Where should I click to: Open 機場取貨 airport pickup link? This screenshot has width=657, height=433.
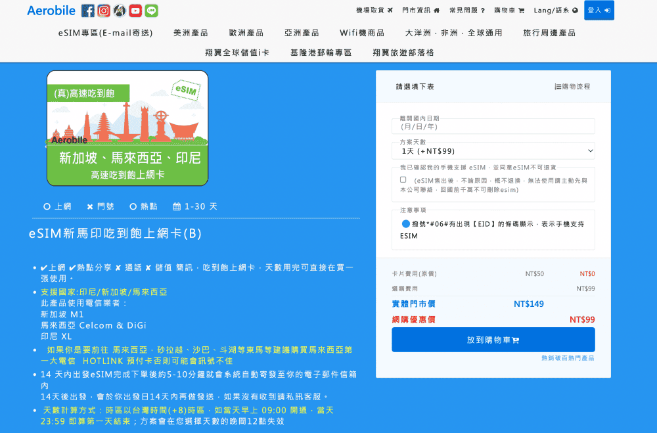click(374, 11)
